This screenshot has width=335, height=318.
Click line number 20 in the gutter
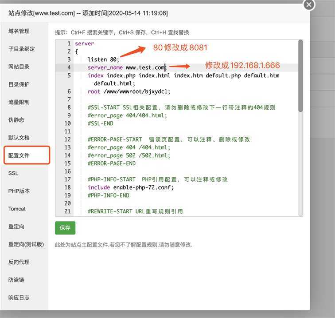coord(67,203)
